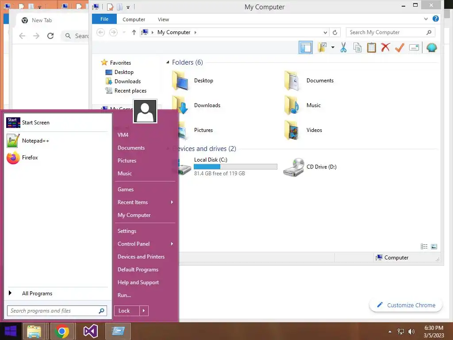
Task: Launch Notepad++ from Start menu
Action: (57, 141)
